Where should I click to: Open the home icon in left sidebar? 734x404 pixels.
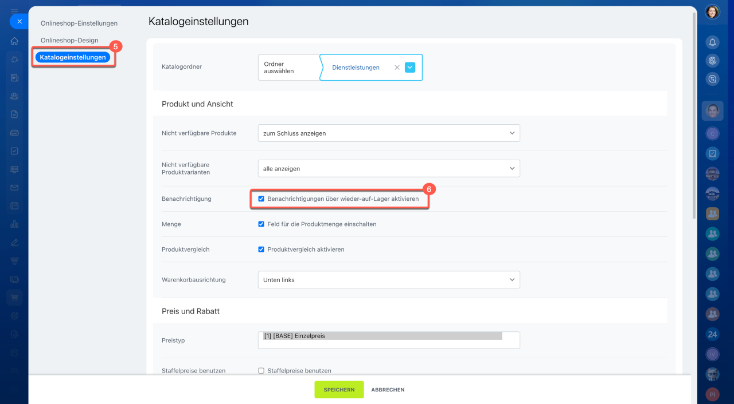14,41
